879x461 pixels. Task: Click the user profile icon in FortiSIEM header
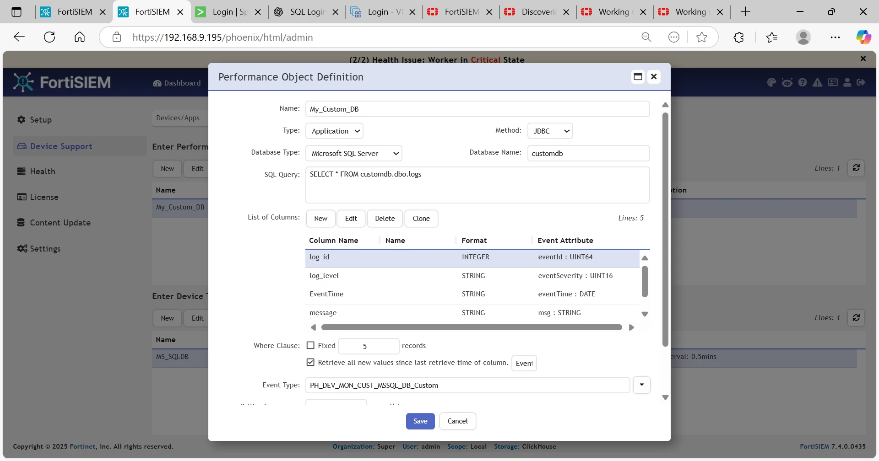(847, 82)
